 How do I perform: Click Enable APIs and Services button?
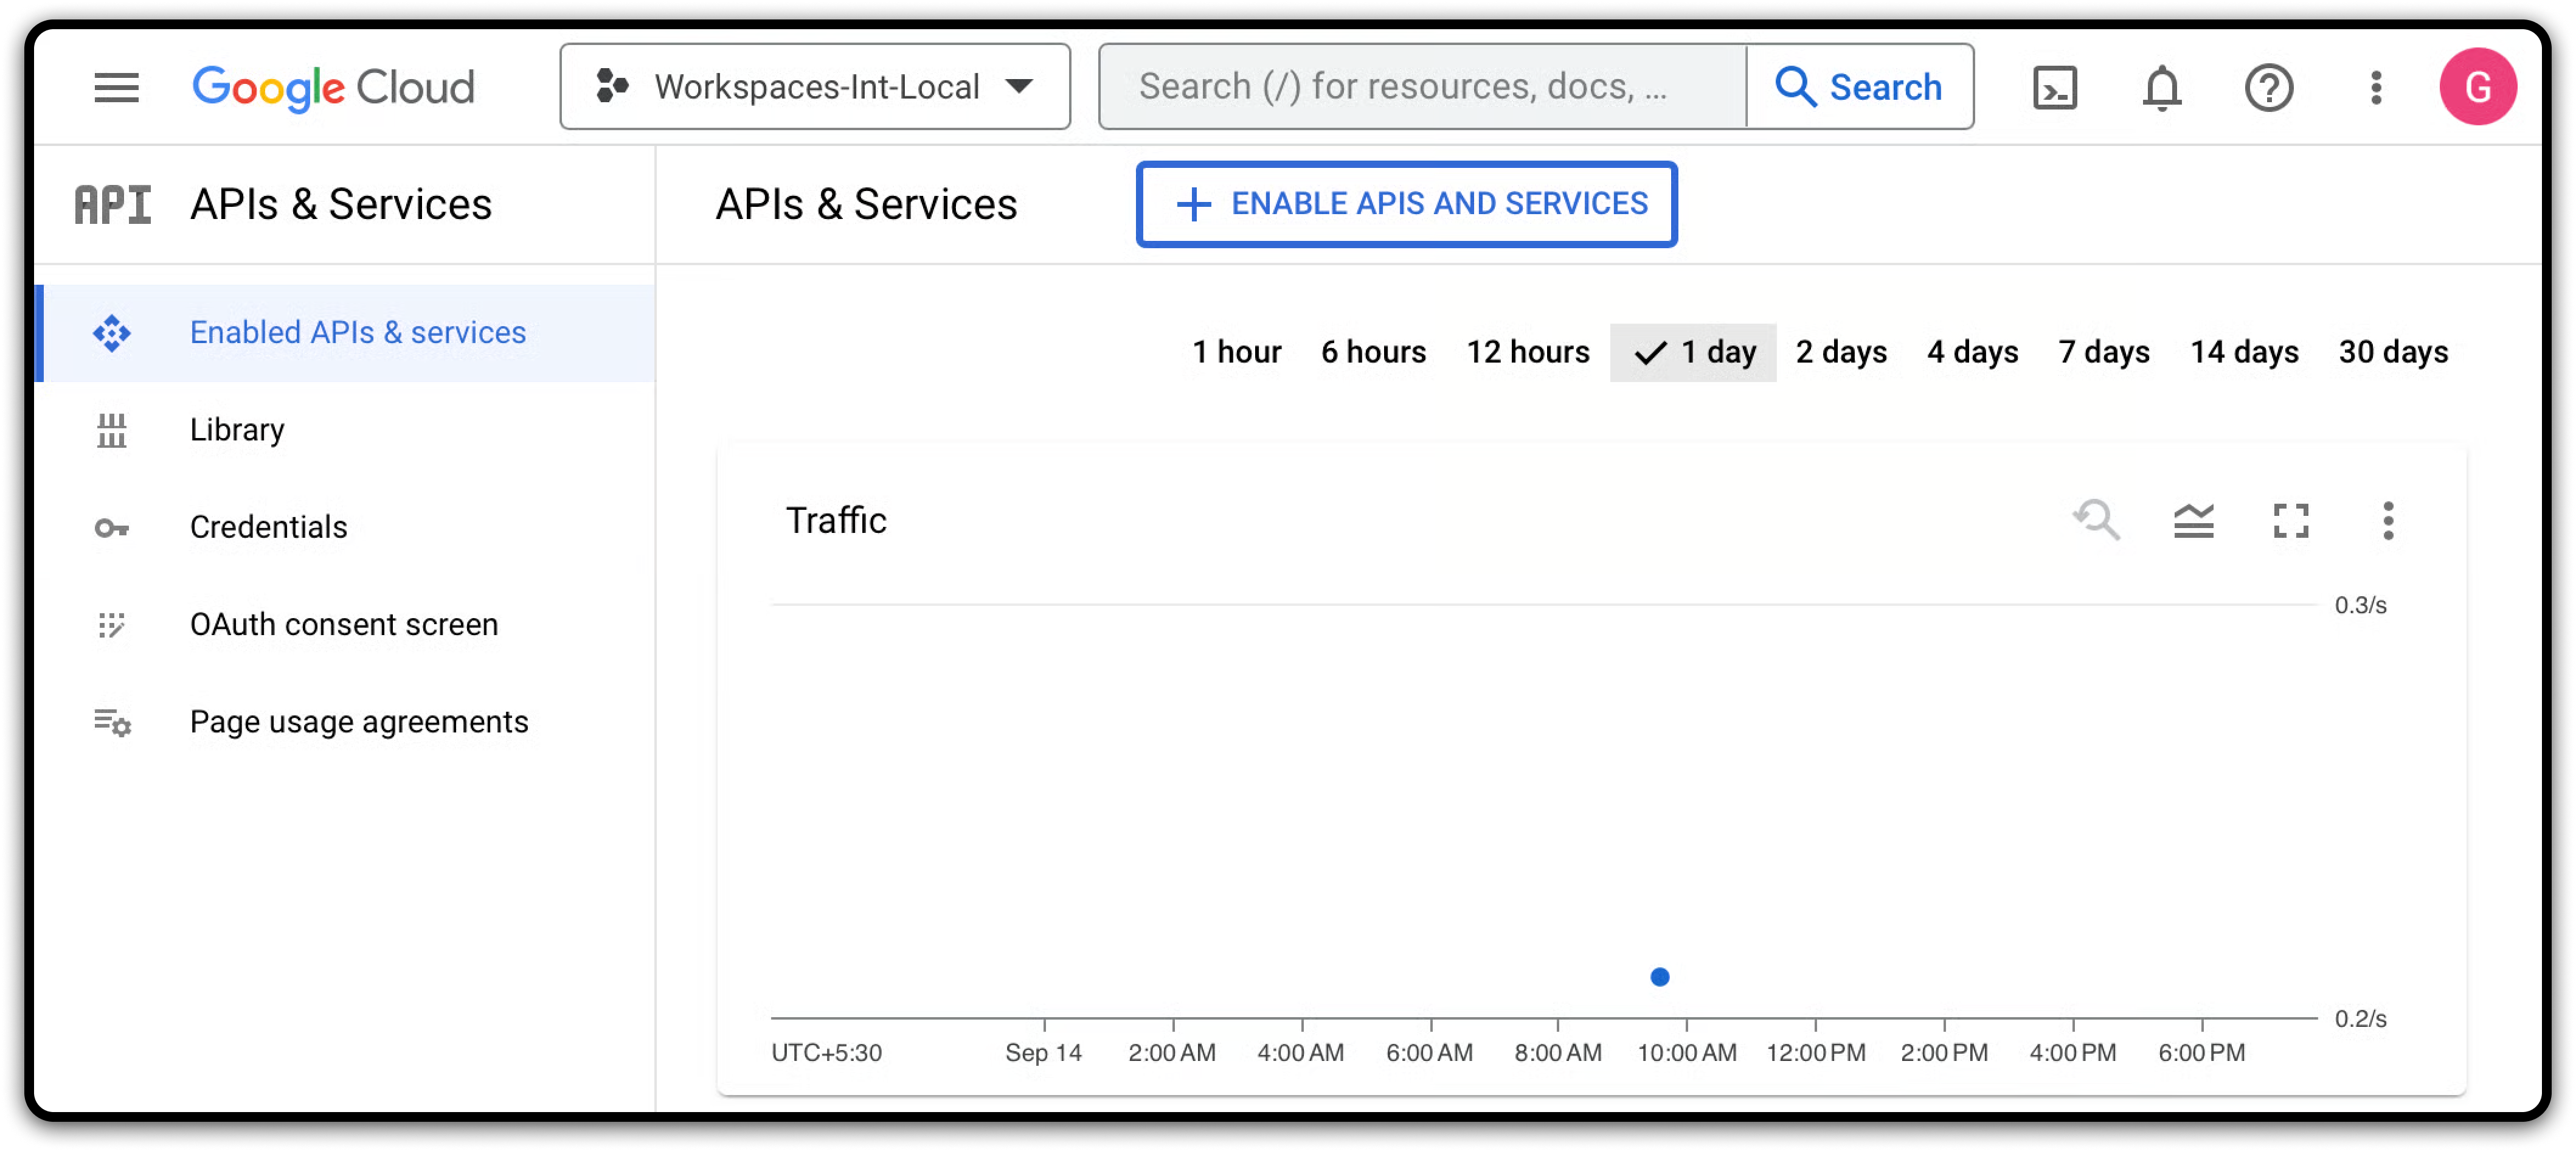tap(1406, 204)
